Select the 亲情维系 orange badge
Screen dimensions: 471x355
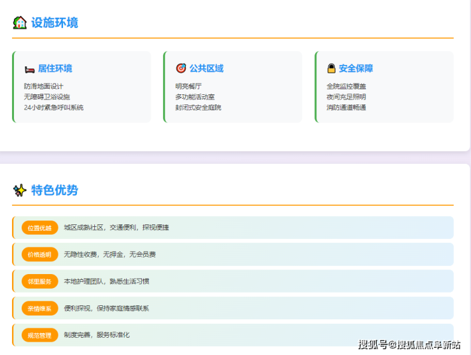pyautogui.click(x=39, y=308)
